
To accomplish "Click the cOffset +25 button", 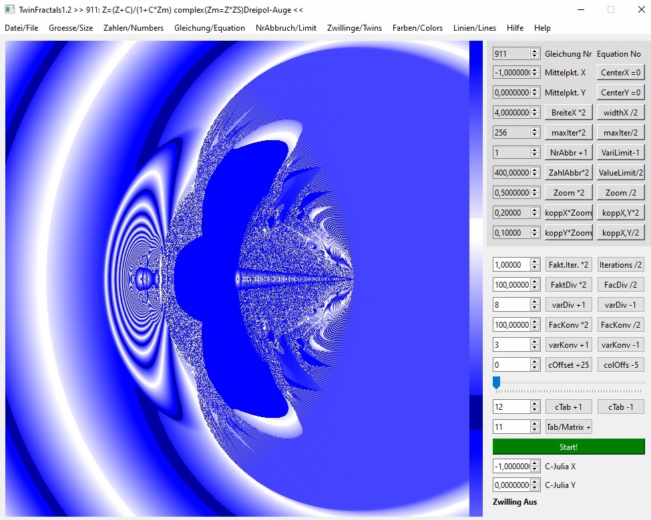I will coord(568,364).
